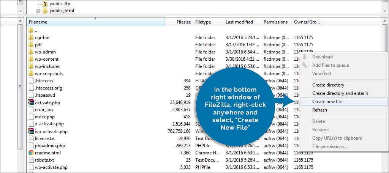389x173 pixels.
Task: Click the 2,803,637 filesize of error_log
Action: pyautogui.click(x=181, y=109)
